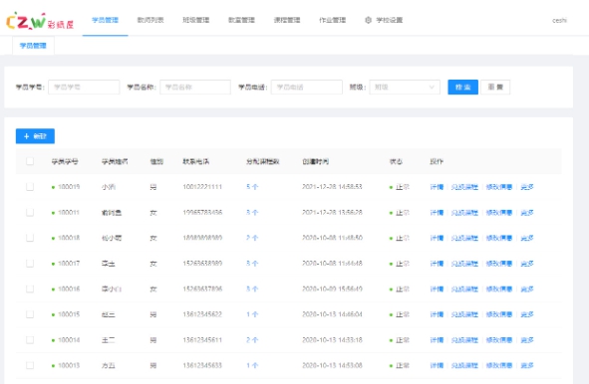Image resolution: width=589 pixels, height=384 pixels.
Task: Click the ceshi user name at top right
Action: click(559, 20)
